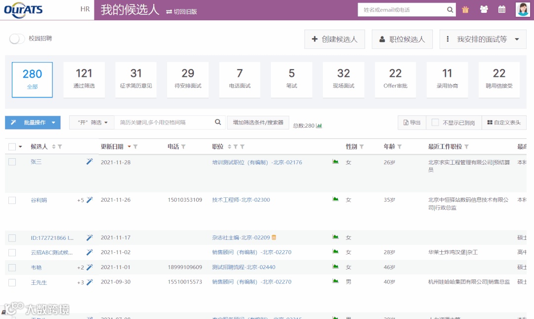
Task: Select the checkbox for candidate 云招ABC测试
Action: (12, 253)
